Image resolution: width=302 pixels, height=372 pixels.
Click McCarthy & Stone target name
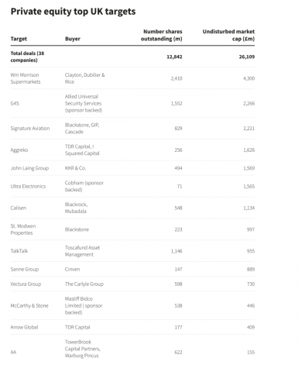click(x=29, y=305)
